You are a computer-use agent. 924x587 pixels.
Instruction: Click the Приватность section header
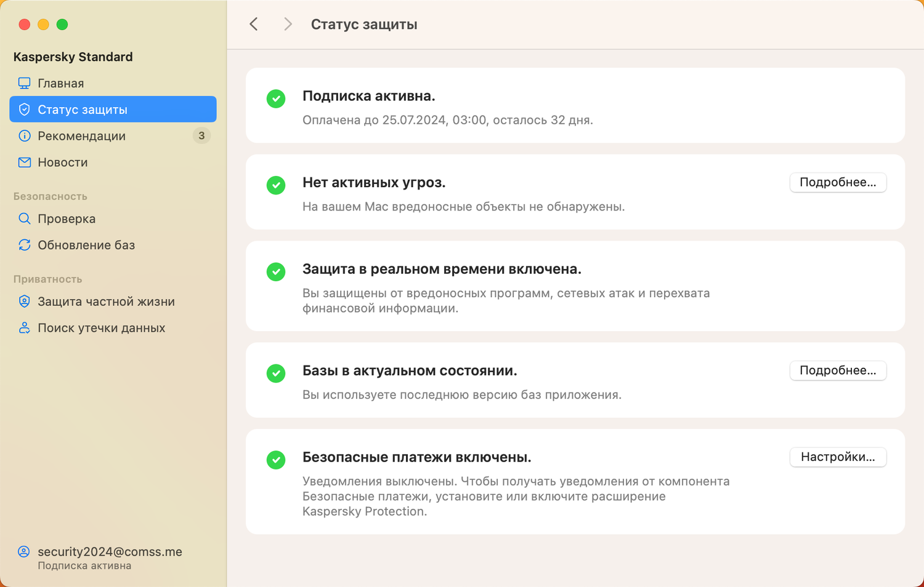click(x=48, y=279)
